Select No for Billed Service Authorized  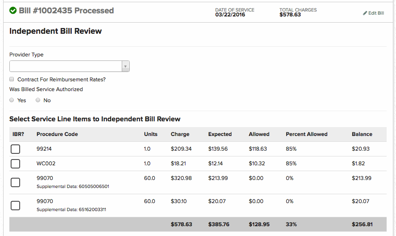pos(38,100)
